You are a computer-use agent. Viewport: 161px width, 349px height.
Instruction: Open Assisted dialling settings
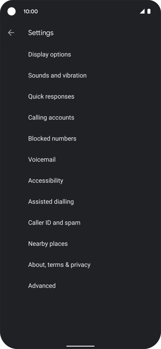click(51, 201)
